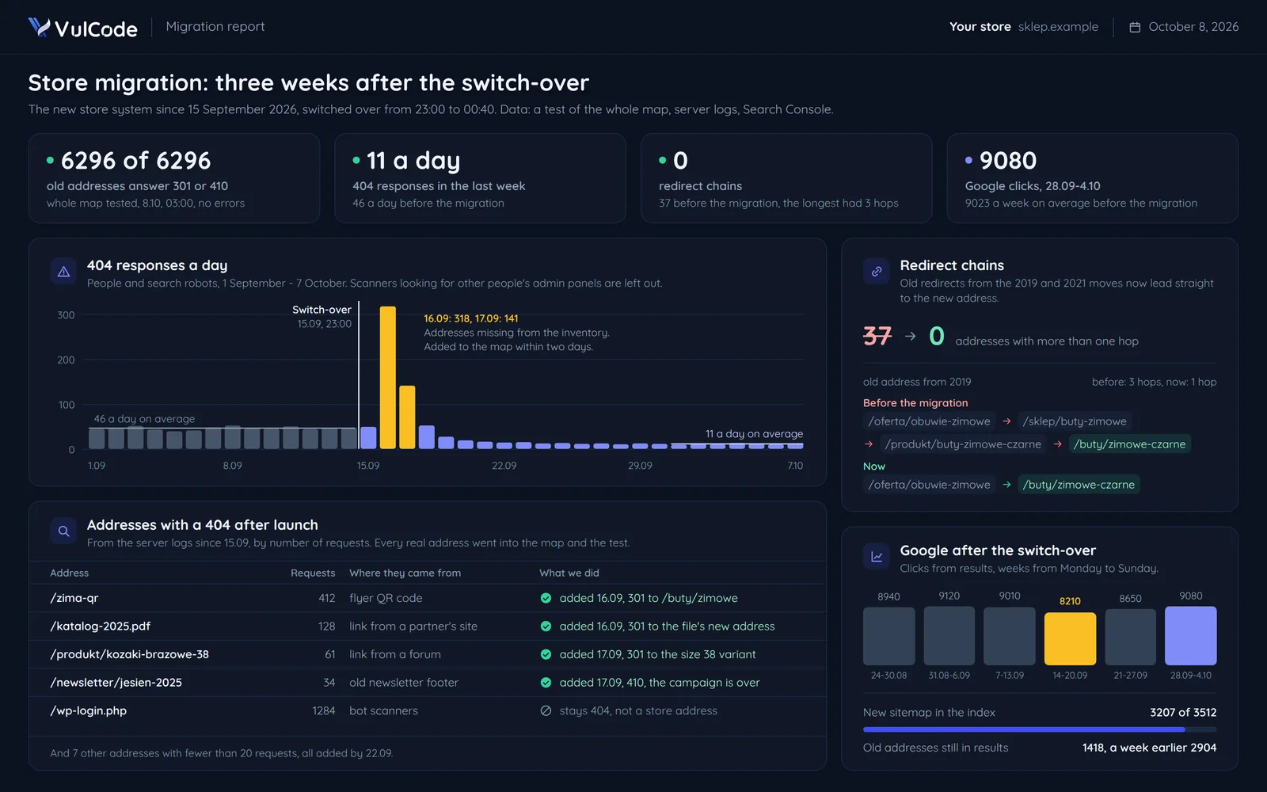Select the purple 28.09-4.10 weekly clicks bar

click(x=1190, y=636)
